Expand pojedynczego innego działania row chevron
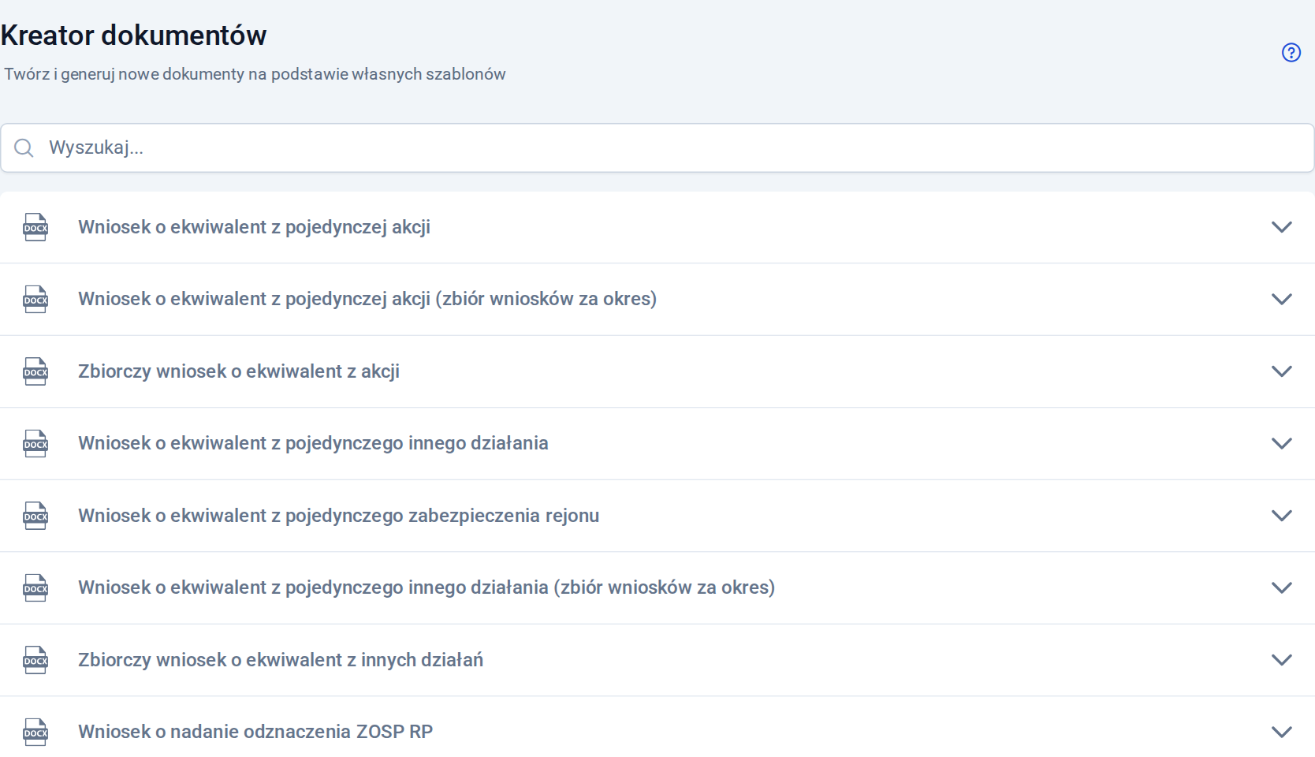Screen dimensions: 1315x757 tap(1282, 444)
